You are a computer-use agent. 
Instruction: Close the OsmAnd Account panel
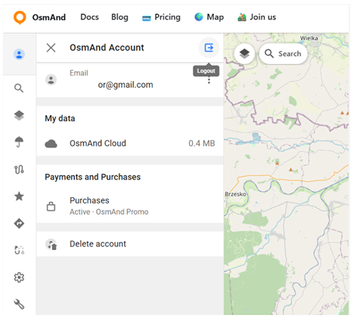[x=51, y=48]
